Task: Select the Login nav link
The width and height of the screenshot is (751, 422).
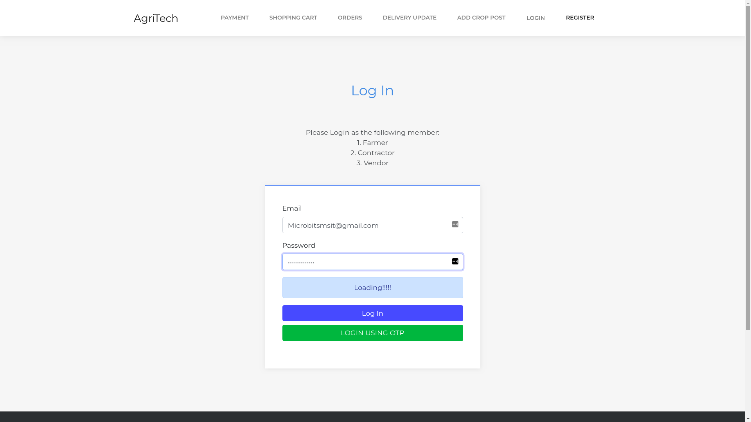Action: (x=535, y=18)
